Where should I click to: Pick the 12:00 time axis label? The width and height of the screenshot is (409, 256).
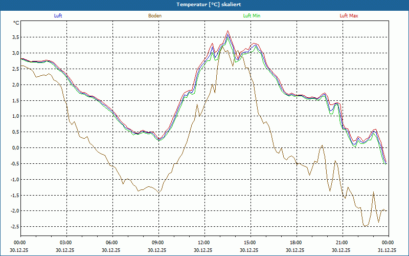[203, 243]
